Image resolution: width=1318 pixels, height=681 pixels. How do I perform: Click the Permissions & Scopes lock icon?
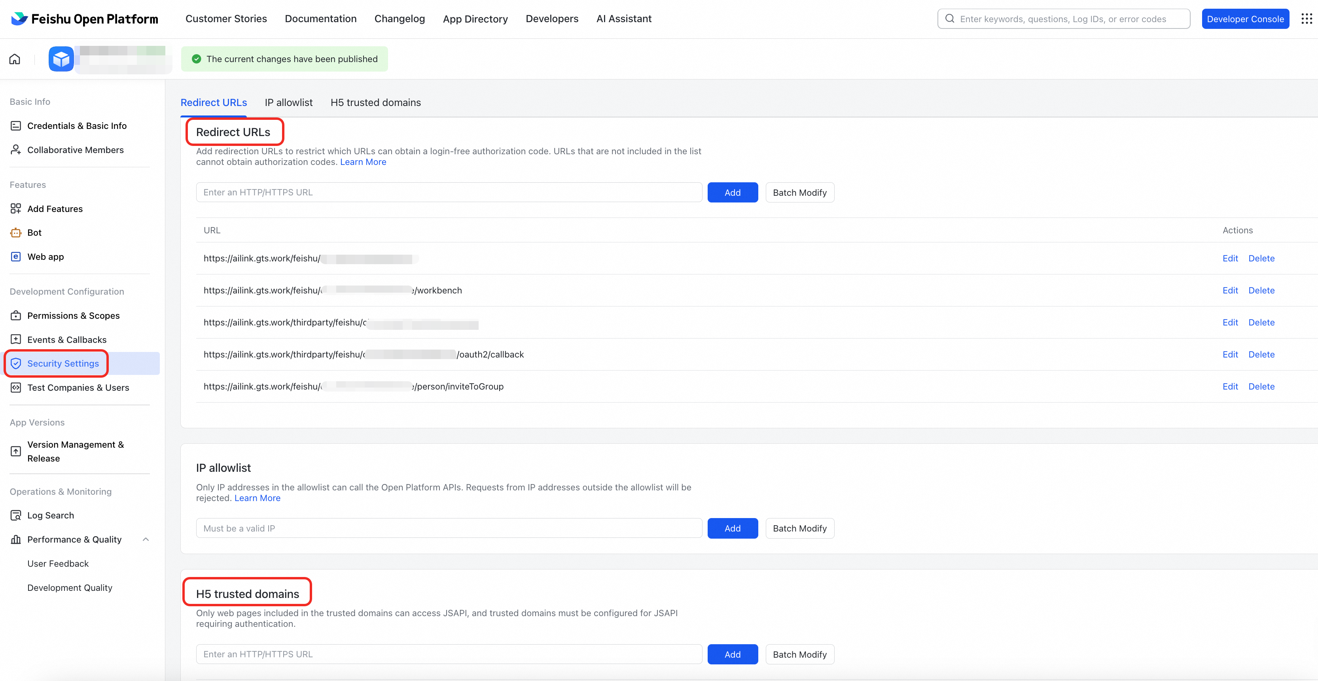click(16, 316)
